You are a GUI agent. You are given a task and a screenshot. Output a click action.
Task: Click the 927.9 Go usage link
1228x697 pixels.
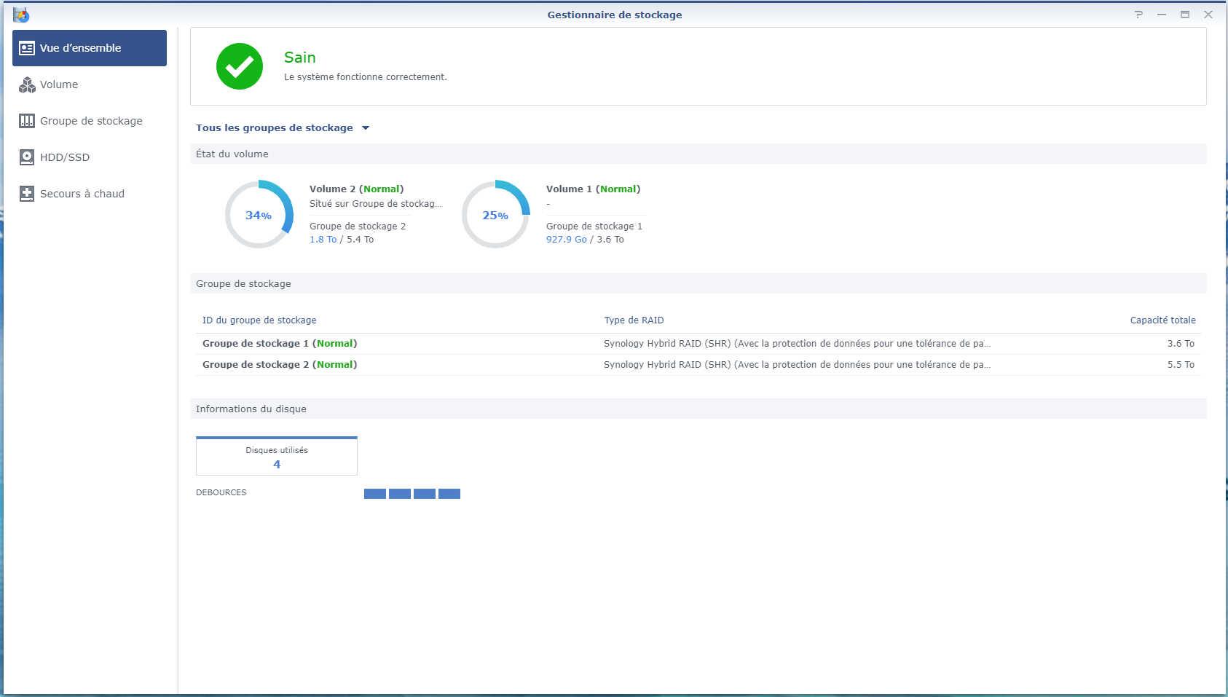(566, 240)
